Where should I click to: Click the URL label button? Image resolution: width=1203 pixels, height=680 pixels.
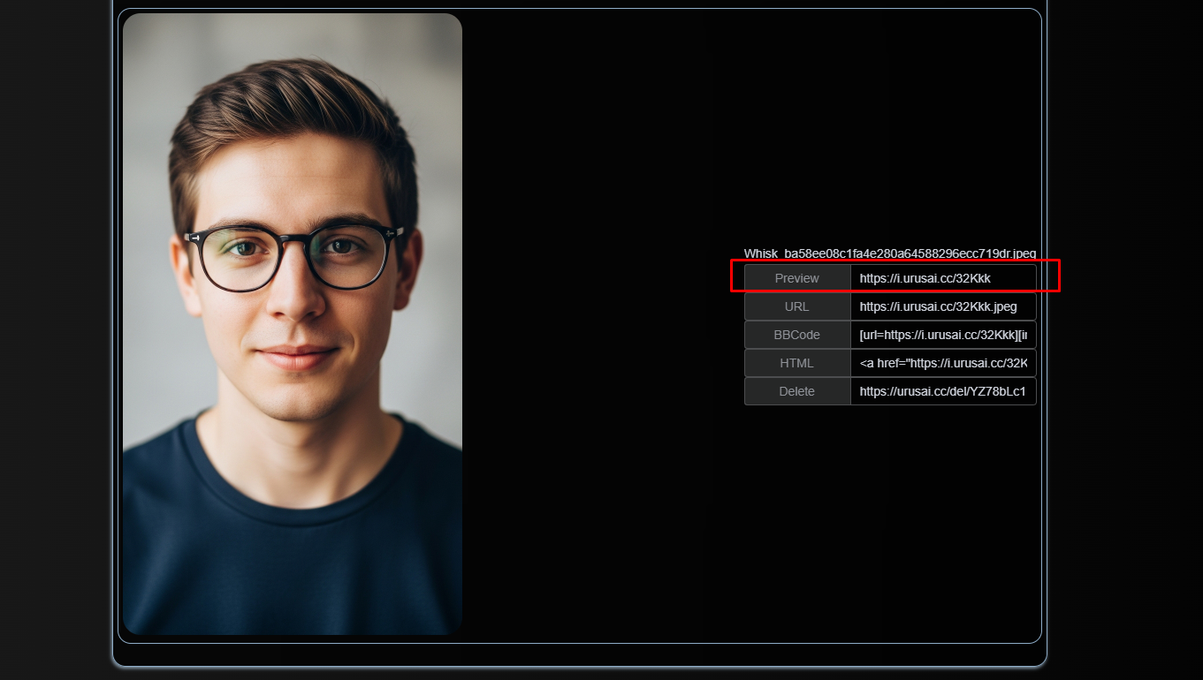point(796,306)
